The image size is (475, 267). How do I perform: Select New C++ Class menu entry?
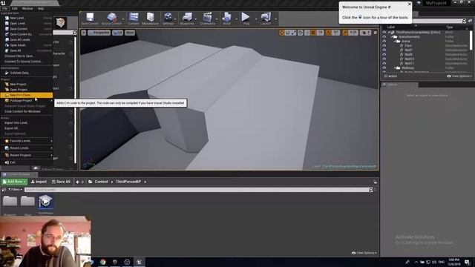coord(27,95)
